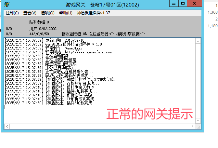Image resolution: width=218 pixels, height=148 pixels.
Task: Close the 游戏网关 window
Action: [x=194, y=3]
